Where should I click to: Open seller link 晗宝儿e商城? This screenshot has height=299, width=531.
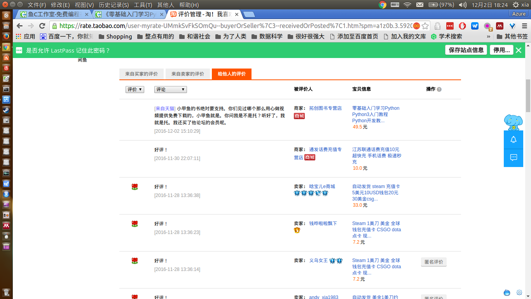coord(322,186)
